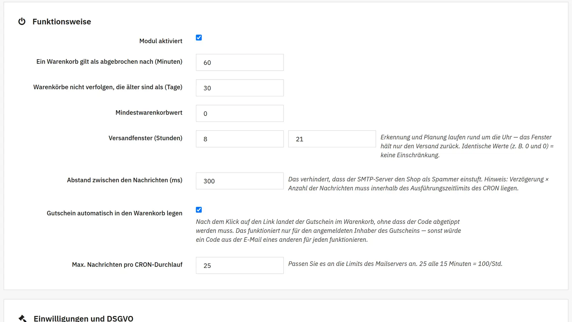This screenshot has width=572, height=322.
Task: Click the Versandfenster end hour field with 21
Action: (x=332, y=139)
